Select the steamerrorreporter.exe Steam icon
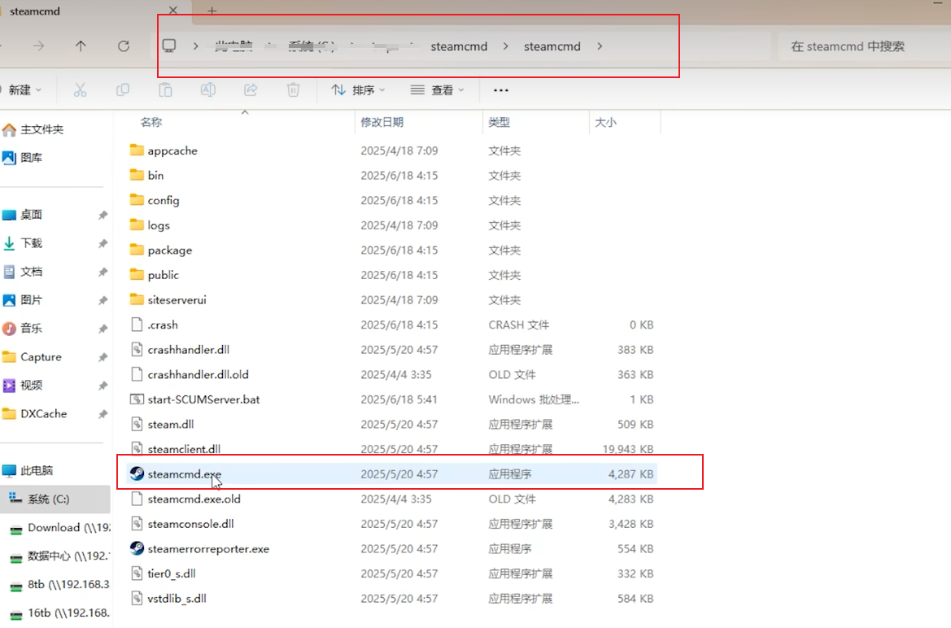Viewport: 951px width, 628px height. (137, 548)
